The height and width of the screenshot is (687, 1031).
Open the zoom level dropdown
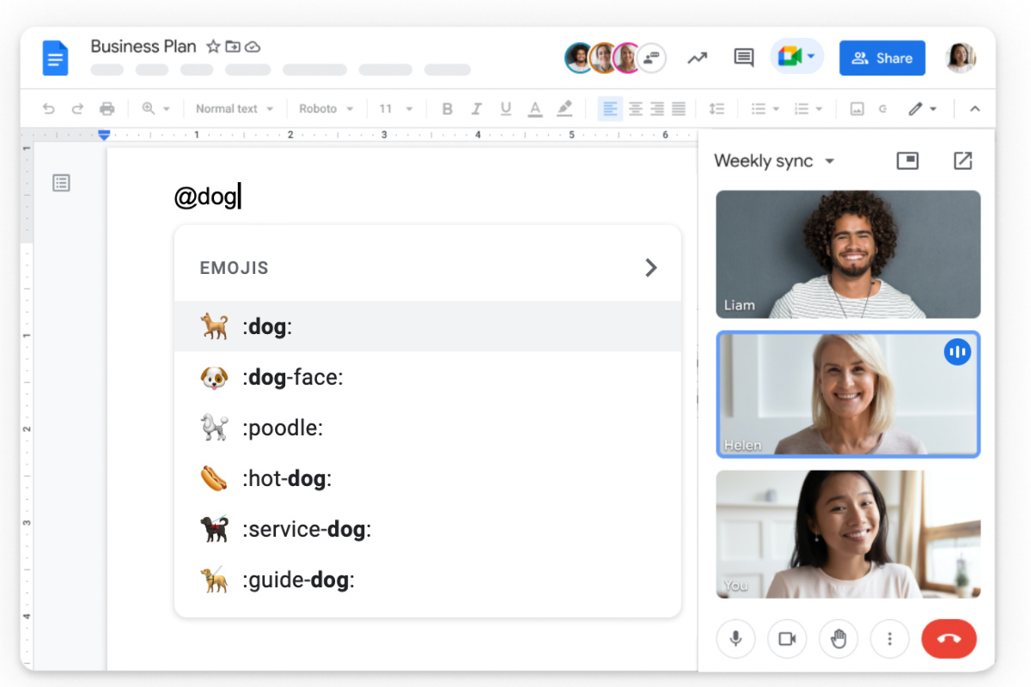[156, 109]
